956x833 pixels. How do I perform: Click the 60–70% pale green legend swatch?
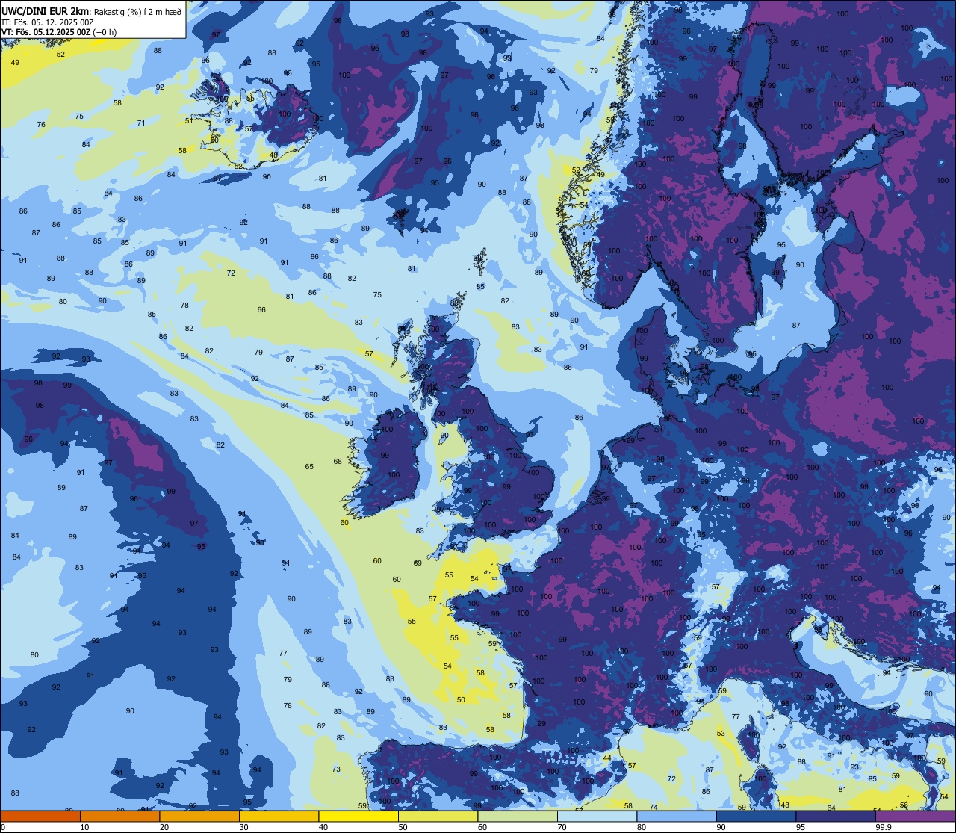coord(518,816)
